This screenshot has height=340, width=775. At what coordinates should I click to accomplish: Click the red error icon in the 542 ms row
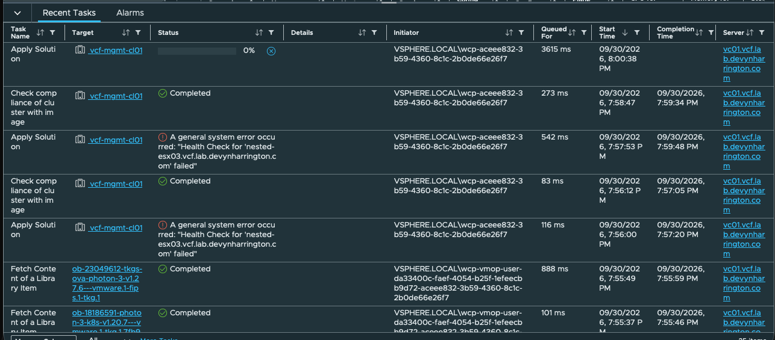tap(163, 137)
